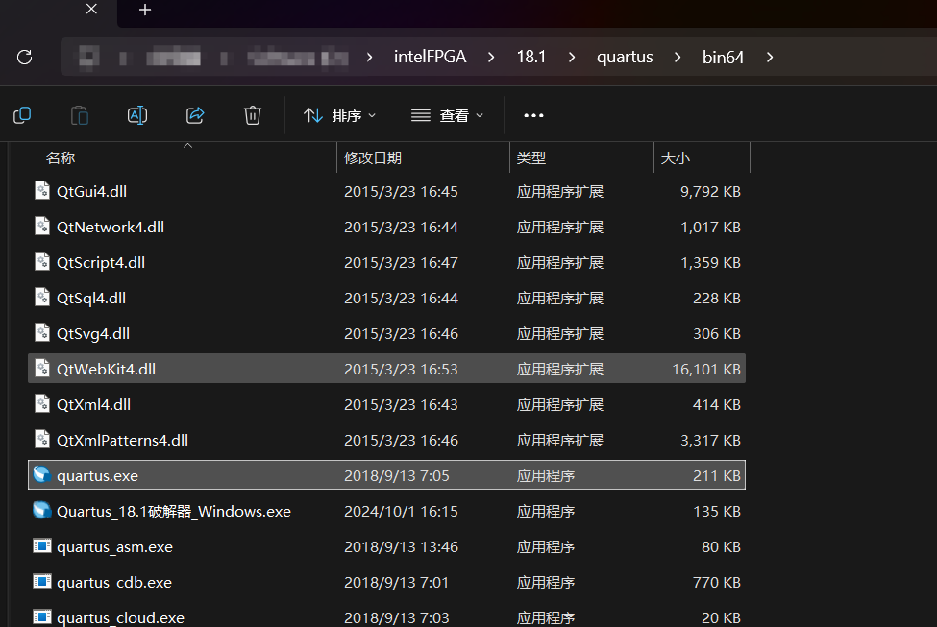This screenshot has width=937, height=627.
Task: Click the quartus_asm.exe icon
Action: [x=42, y=545]
